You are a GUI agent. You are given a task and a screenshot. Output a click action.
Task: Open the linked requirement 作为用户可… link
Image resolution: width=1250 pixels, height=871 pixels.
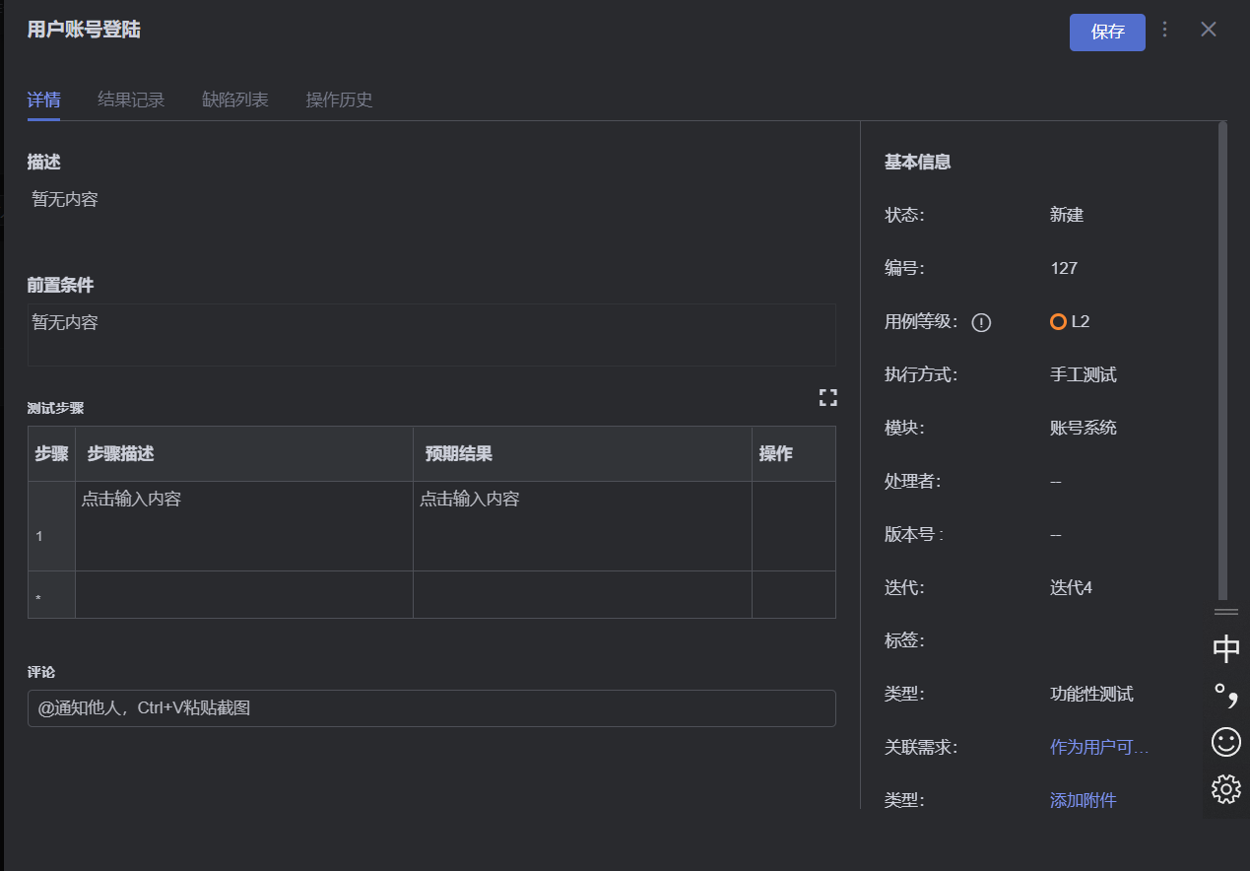click(1099, 747)
